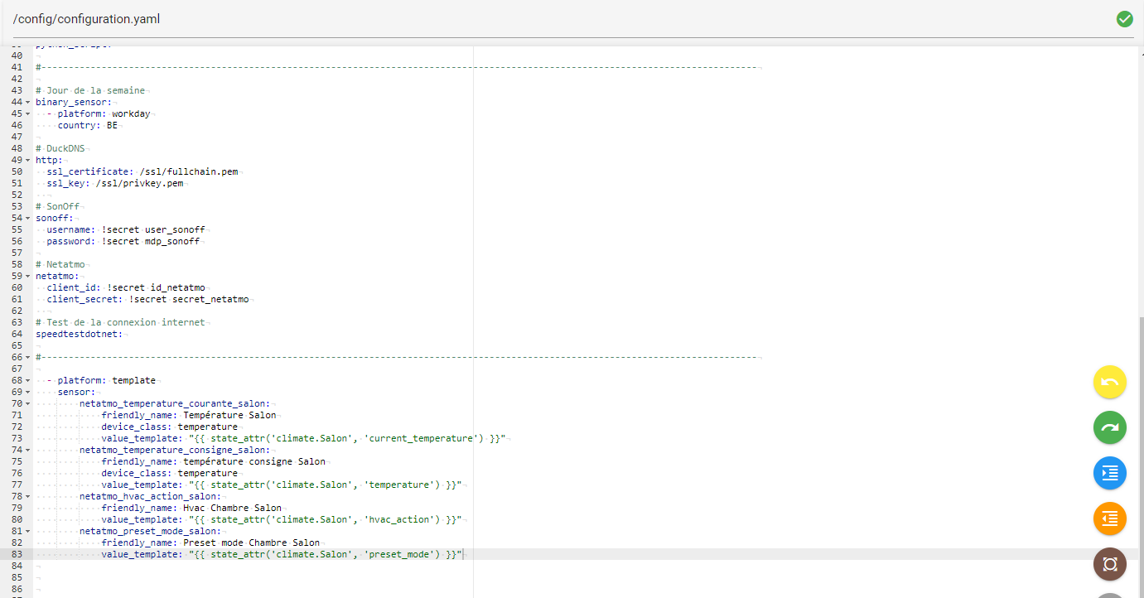1144x598 pixels.
Task: Collapse the http block at line 49
Action: point(28,161)
